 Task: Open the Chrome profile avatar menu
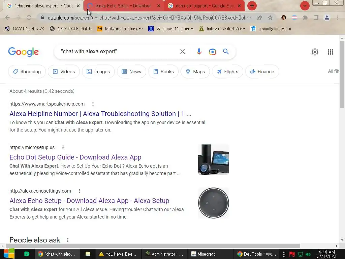[x=327, y=18]
